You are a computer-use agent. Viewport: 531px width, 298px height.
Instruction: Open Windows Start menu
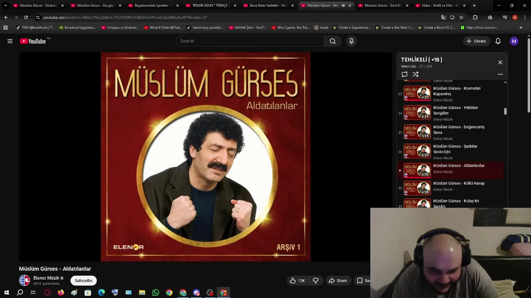click(x=6, y=293)
